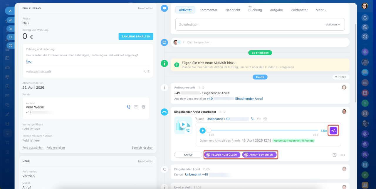Open notifications bell in right sidebar
376x189 pixels.
point(365,18)
